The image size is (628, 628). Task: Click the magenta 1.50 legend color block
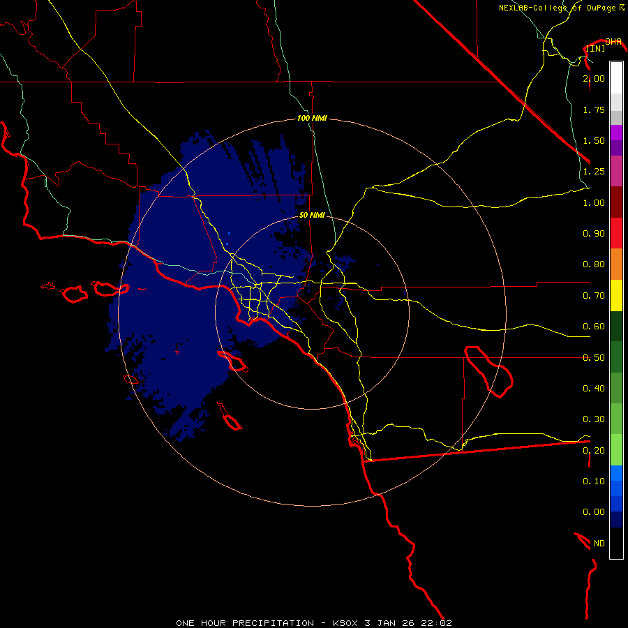click(x=616, y=133)
